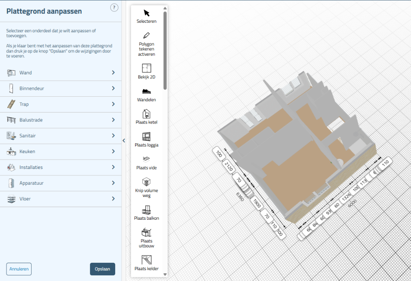The image size is (411, 281).
Task: Expand the Sanitair category
Action: click(x=61, y=136)
